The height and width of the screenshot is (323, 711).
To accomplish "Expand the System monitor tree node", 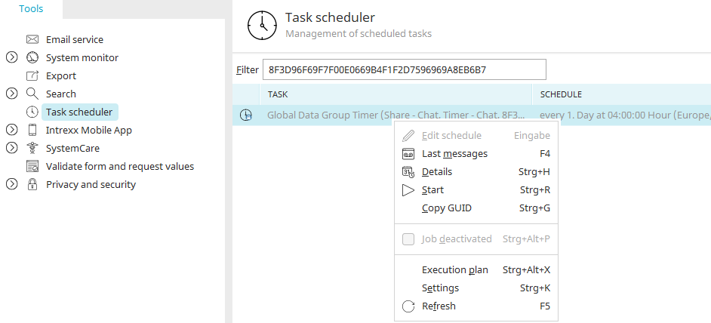I will tap(12, 57).
